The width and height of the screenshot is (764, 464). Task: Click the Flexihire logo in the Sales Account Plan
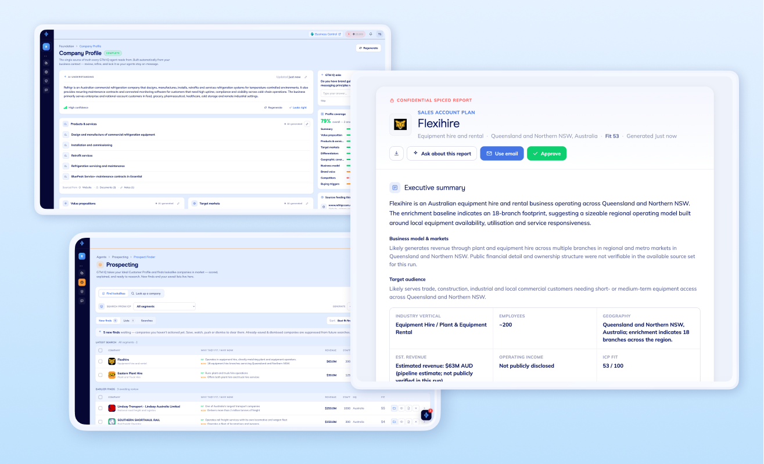[400, 125]
